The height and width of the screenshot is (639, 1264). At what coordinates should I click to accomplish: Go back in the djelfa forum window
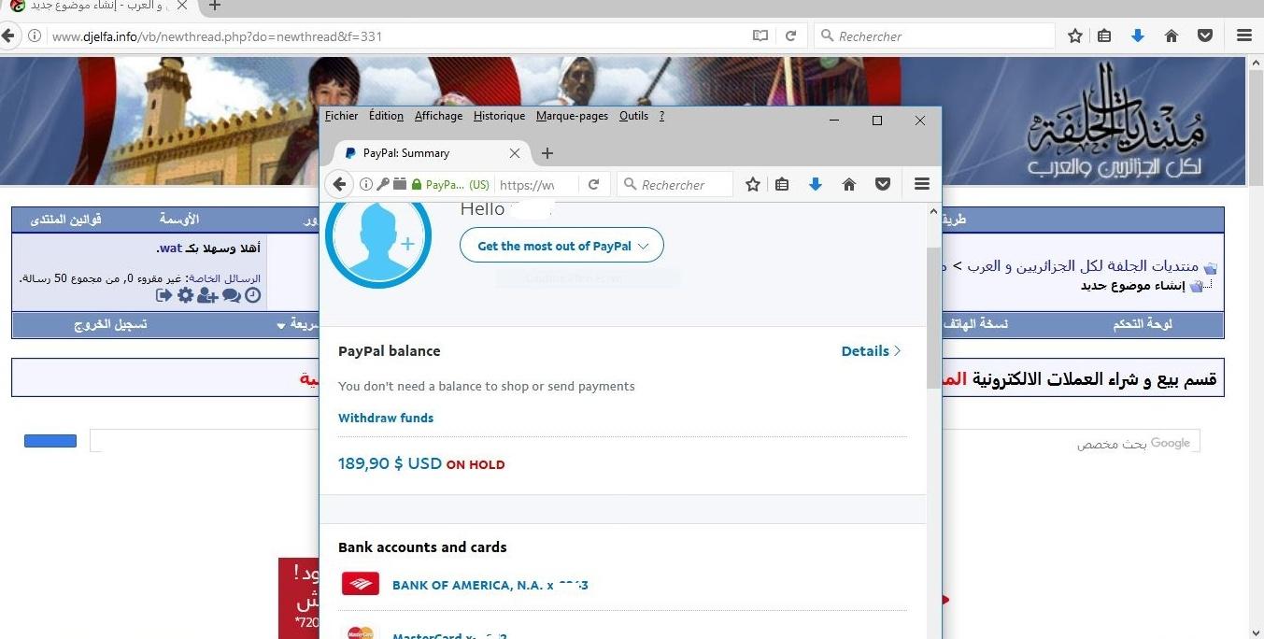[x=8, y=35]
